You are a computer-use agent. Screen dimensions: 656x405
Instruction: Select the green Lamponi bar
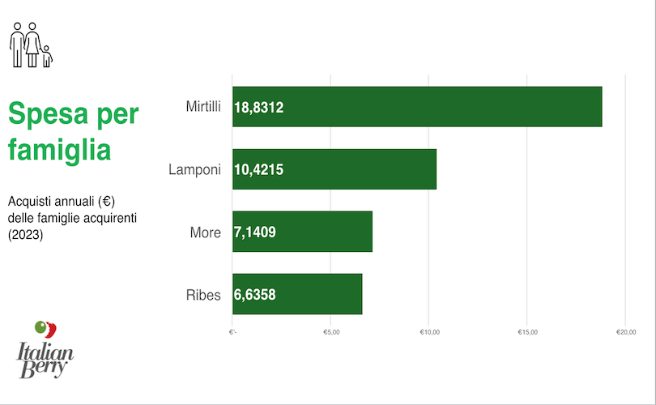point(364,169)
